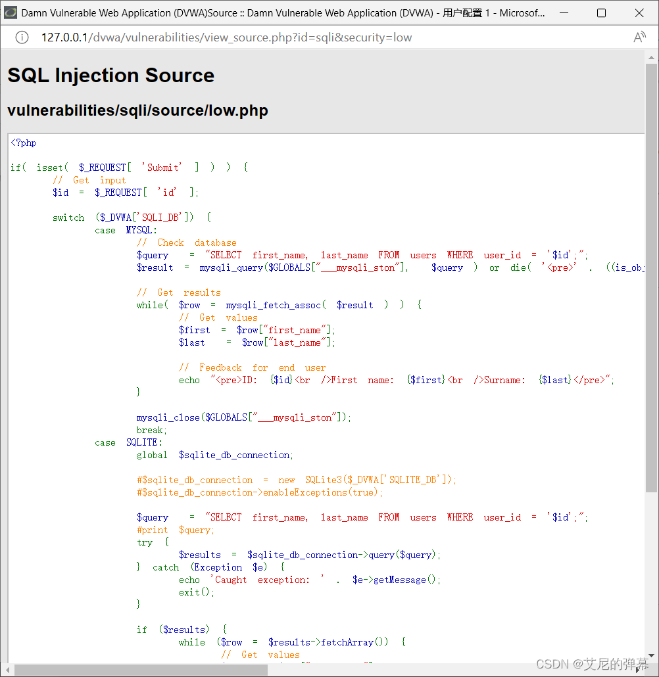Click the 'catch (Exception $e)' line
Screen dimensions: 659x677
(x=210, y=567)
